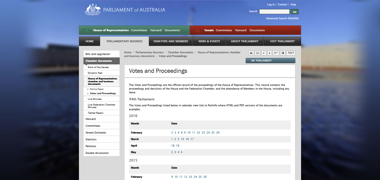This screenshot has width=380, height=180.
Task: Open Documents in the red Senate bar
Action: click(257, 30)
